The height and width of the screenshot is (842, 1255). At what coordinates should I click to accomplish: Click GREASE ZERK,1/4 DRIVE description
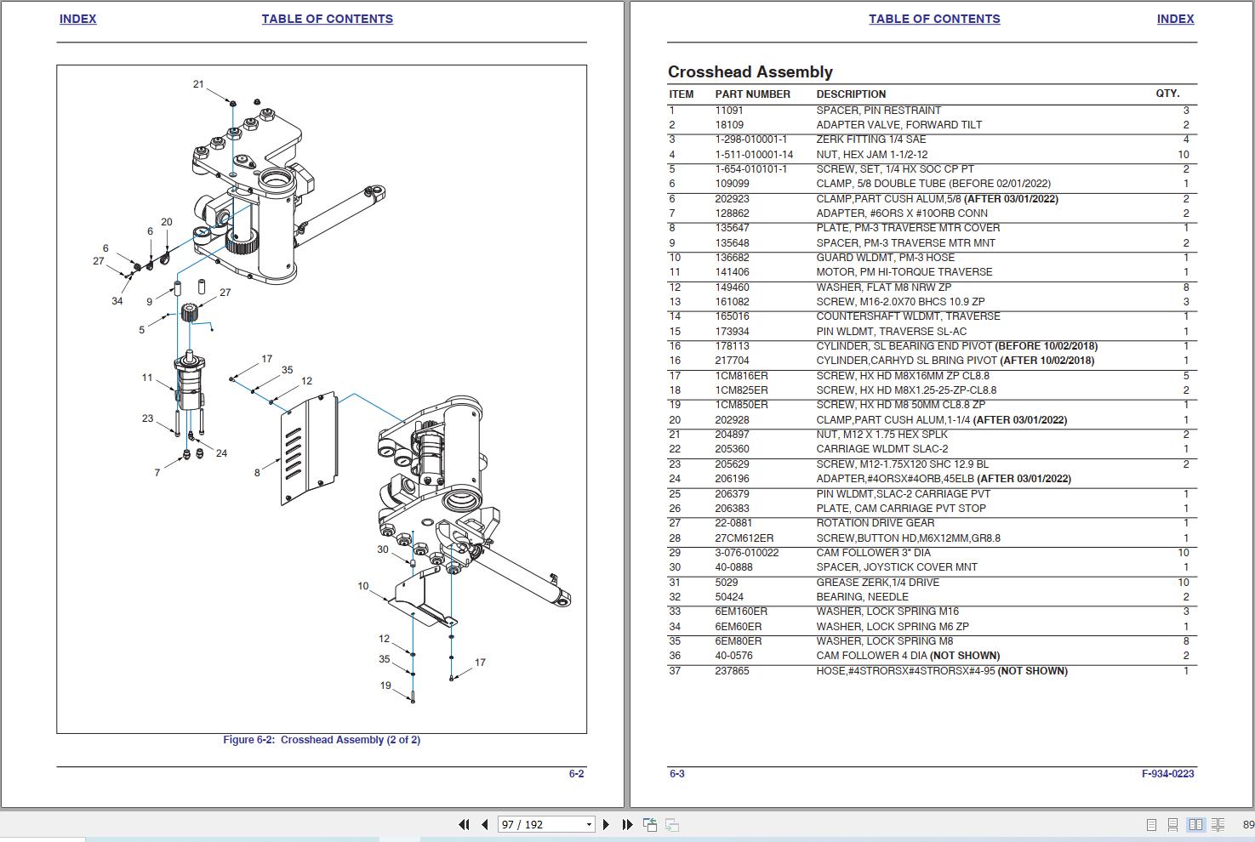(878, 583)
